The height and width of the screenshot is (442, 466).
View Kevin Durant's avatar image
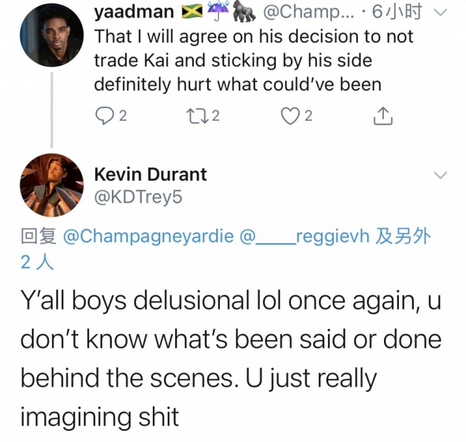pyautogui.click(x=52, y=184)
